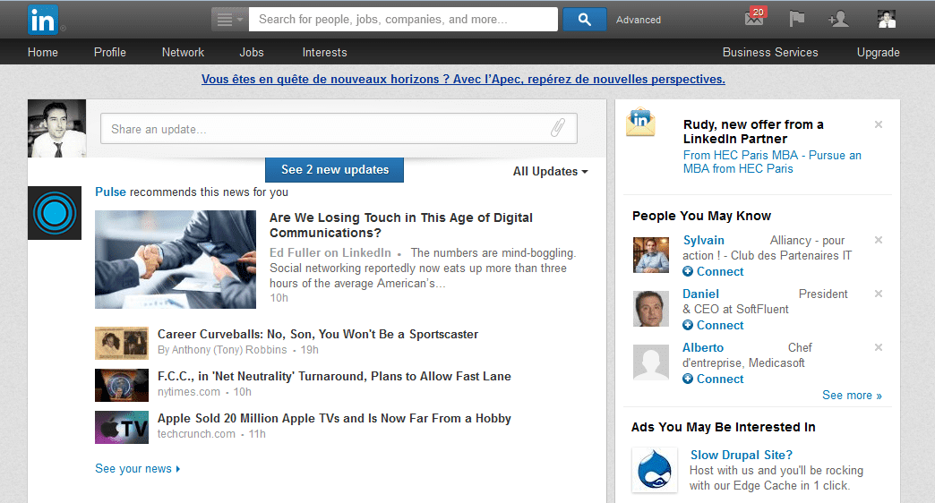Viewport: 935px width, 503px height.
Task: Click the blue magnifier search button
Action: [584, 20]
